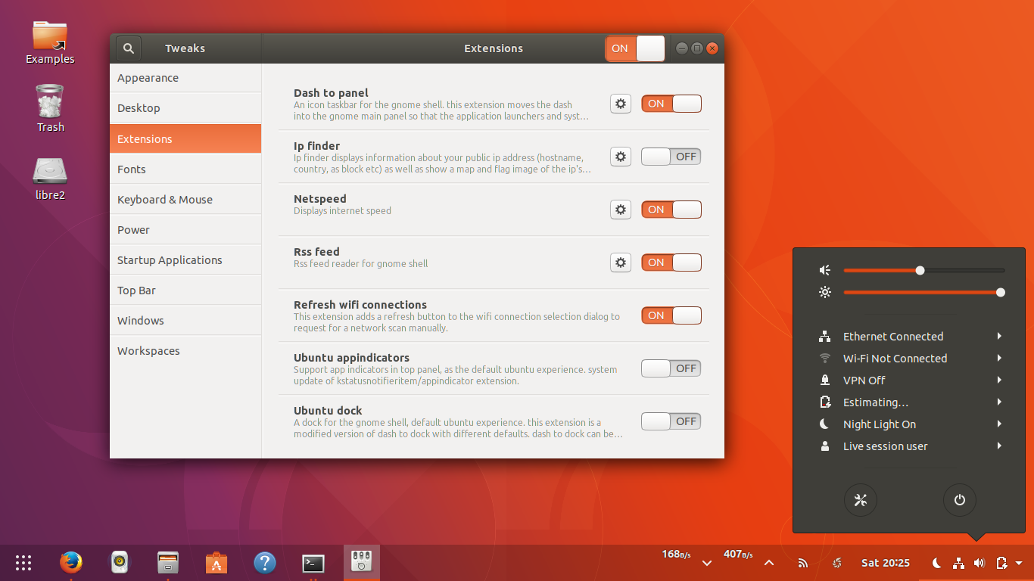Click the RSS feed panel indicator

coord(803,563)
